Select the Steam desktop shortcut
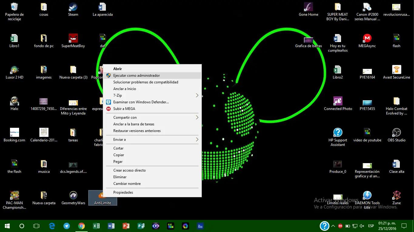The width and height of the screenshot is (414, 232). click(73, 10)
